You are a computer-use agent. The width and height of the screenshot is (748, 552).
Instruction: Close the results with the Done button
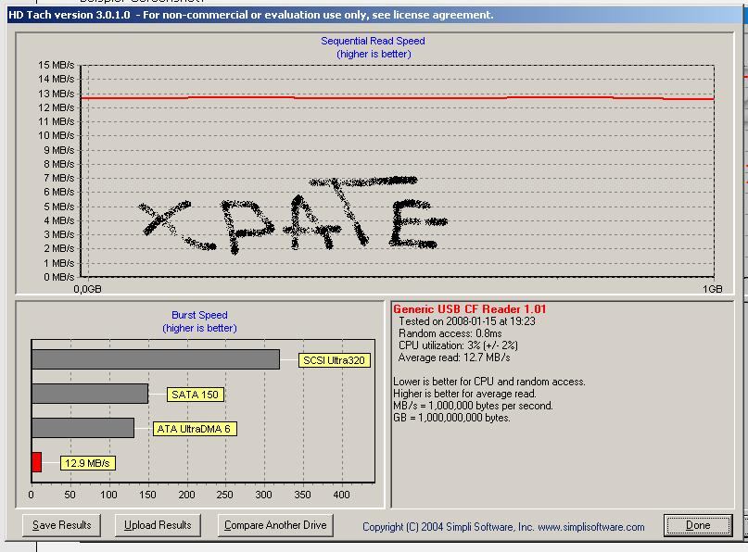coord(698,525)
